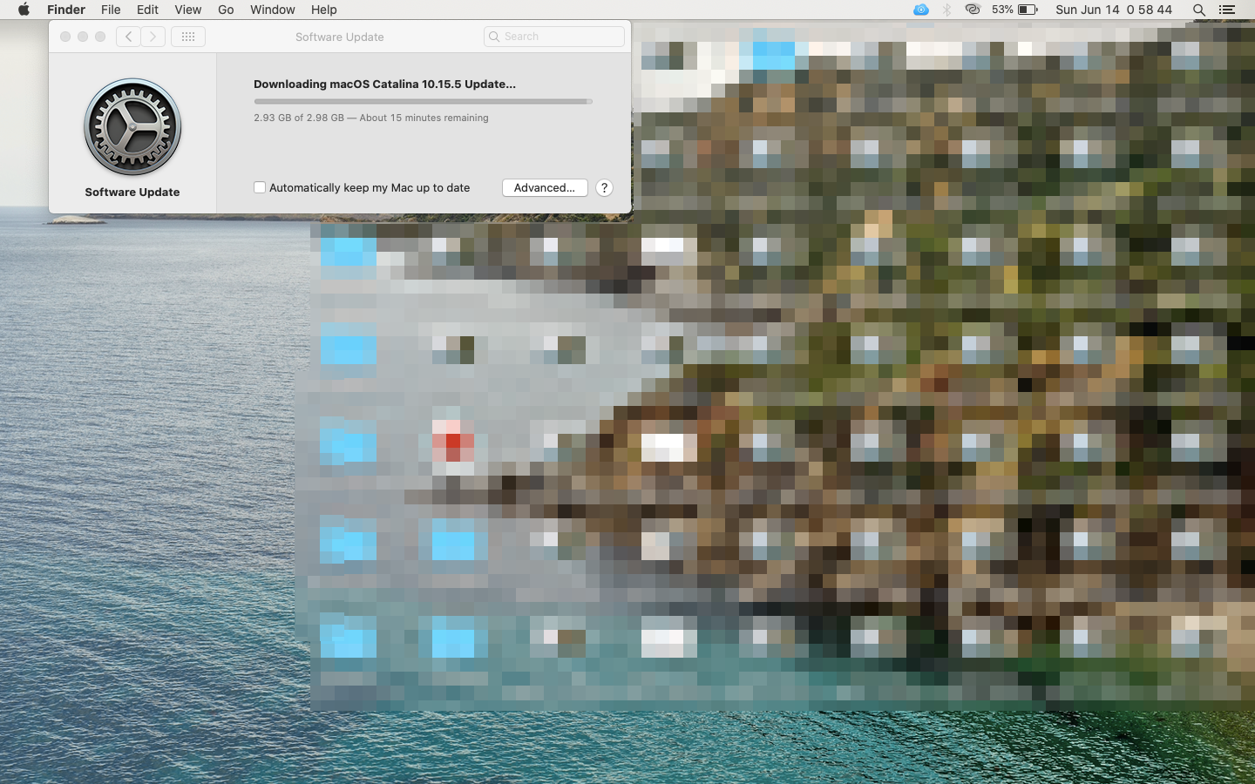Click the date and time clock
Screen dimensions: 1255x784
coord(1113,10)
